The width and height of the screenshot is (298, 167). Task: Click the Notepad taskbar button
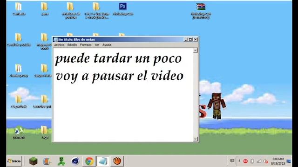[x=103, y=161]
